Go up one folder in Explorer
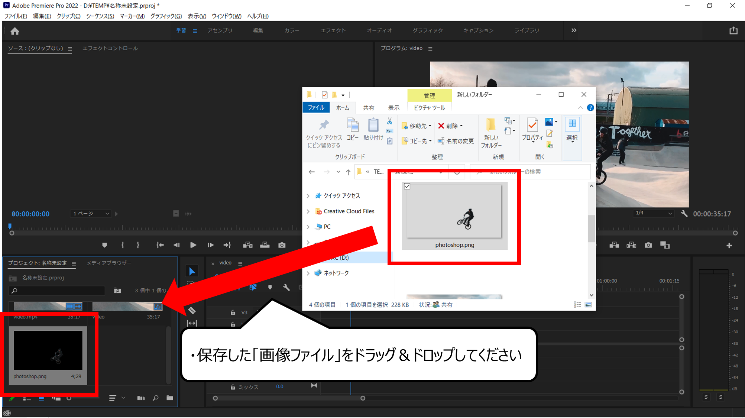Screen dimensions: 745x418 click(348, 172)
